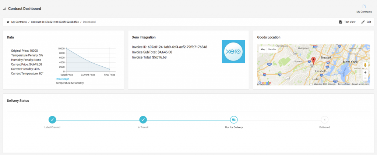The image size is (377, 155).
Task: Click the Text View label
Action: [350, 22]
